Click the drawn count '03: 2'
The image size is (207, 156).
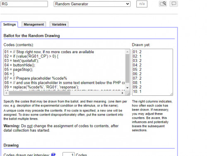click(x=137, y=61)
